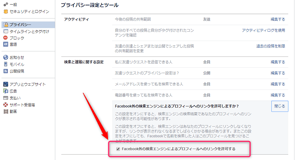Click 全員 value in メールアドレス search row
299x160 pixels.
[x=207, y=84]
